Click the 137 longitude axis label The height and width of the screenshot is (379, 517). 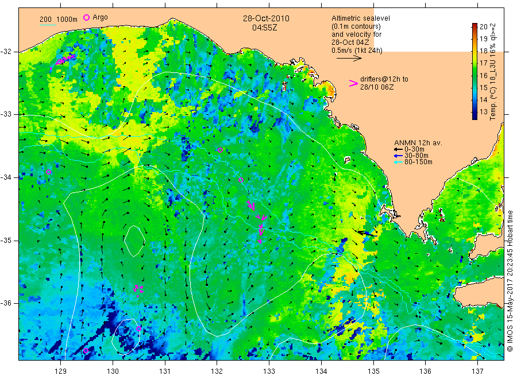tap(477, 372)
